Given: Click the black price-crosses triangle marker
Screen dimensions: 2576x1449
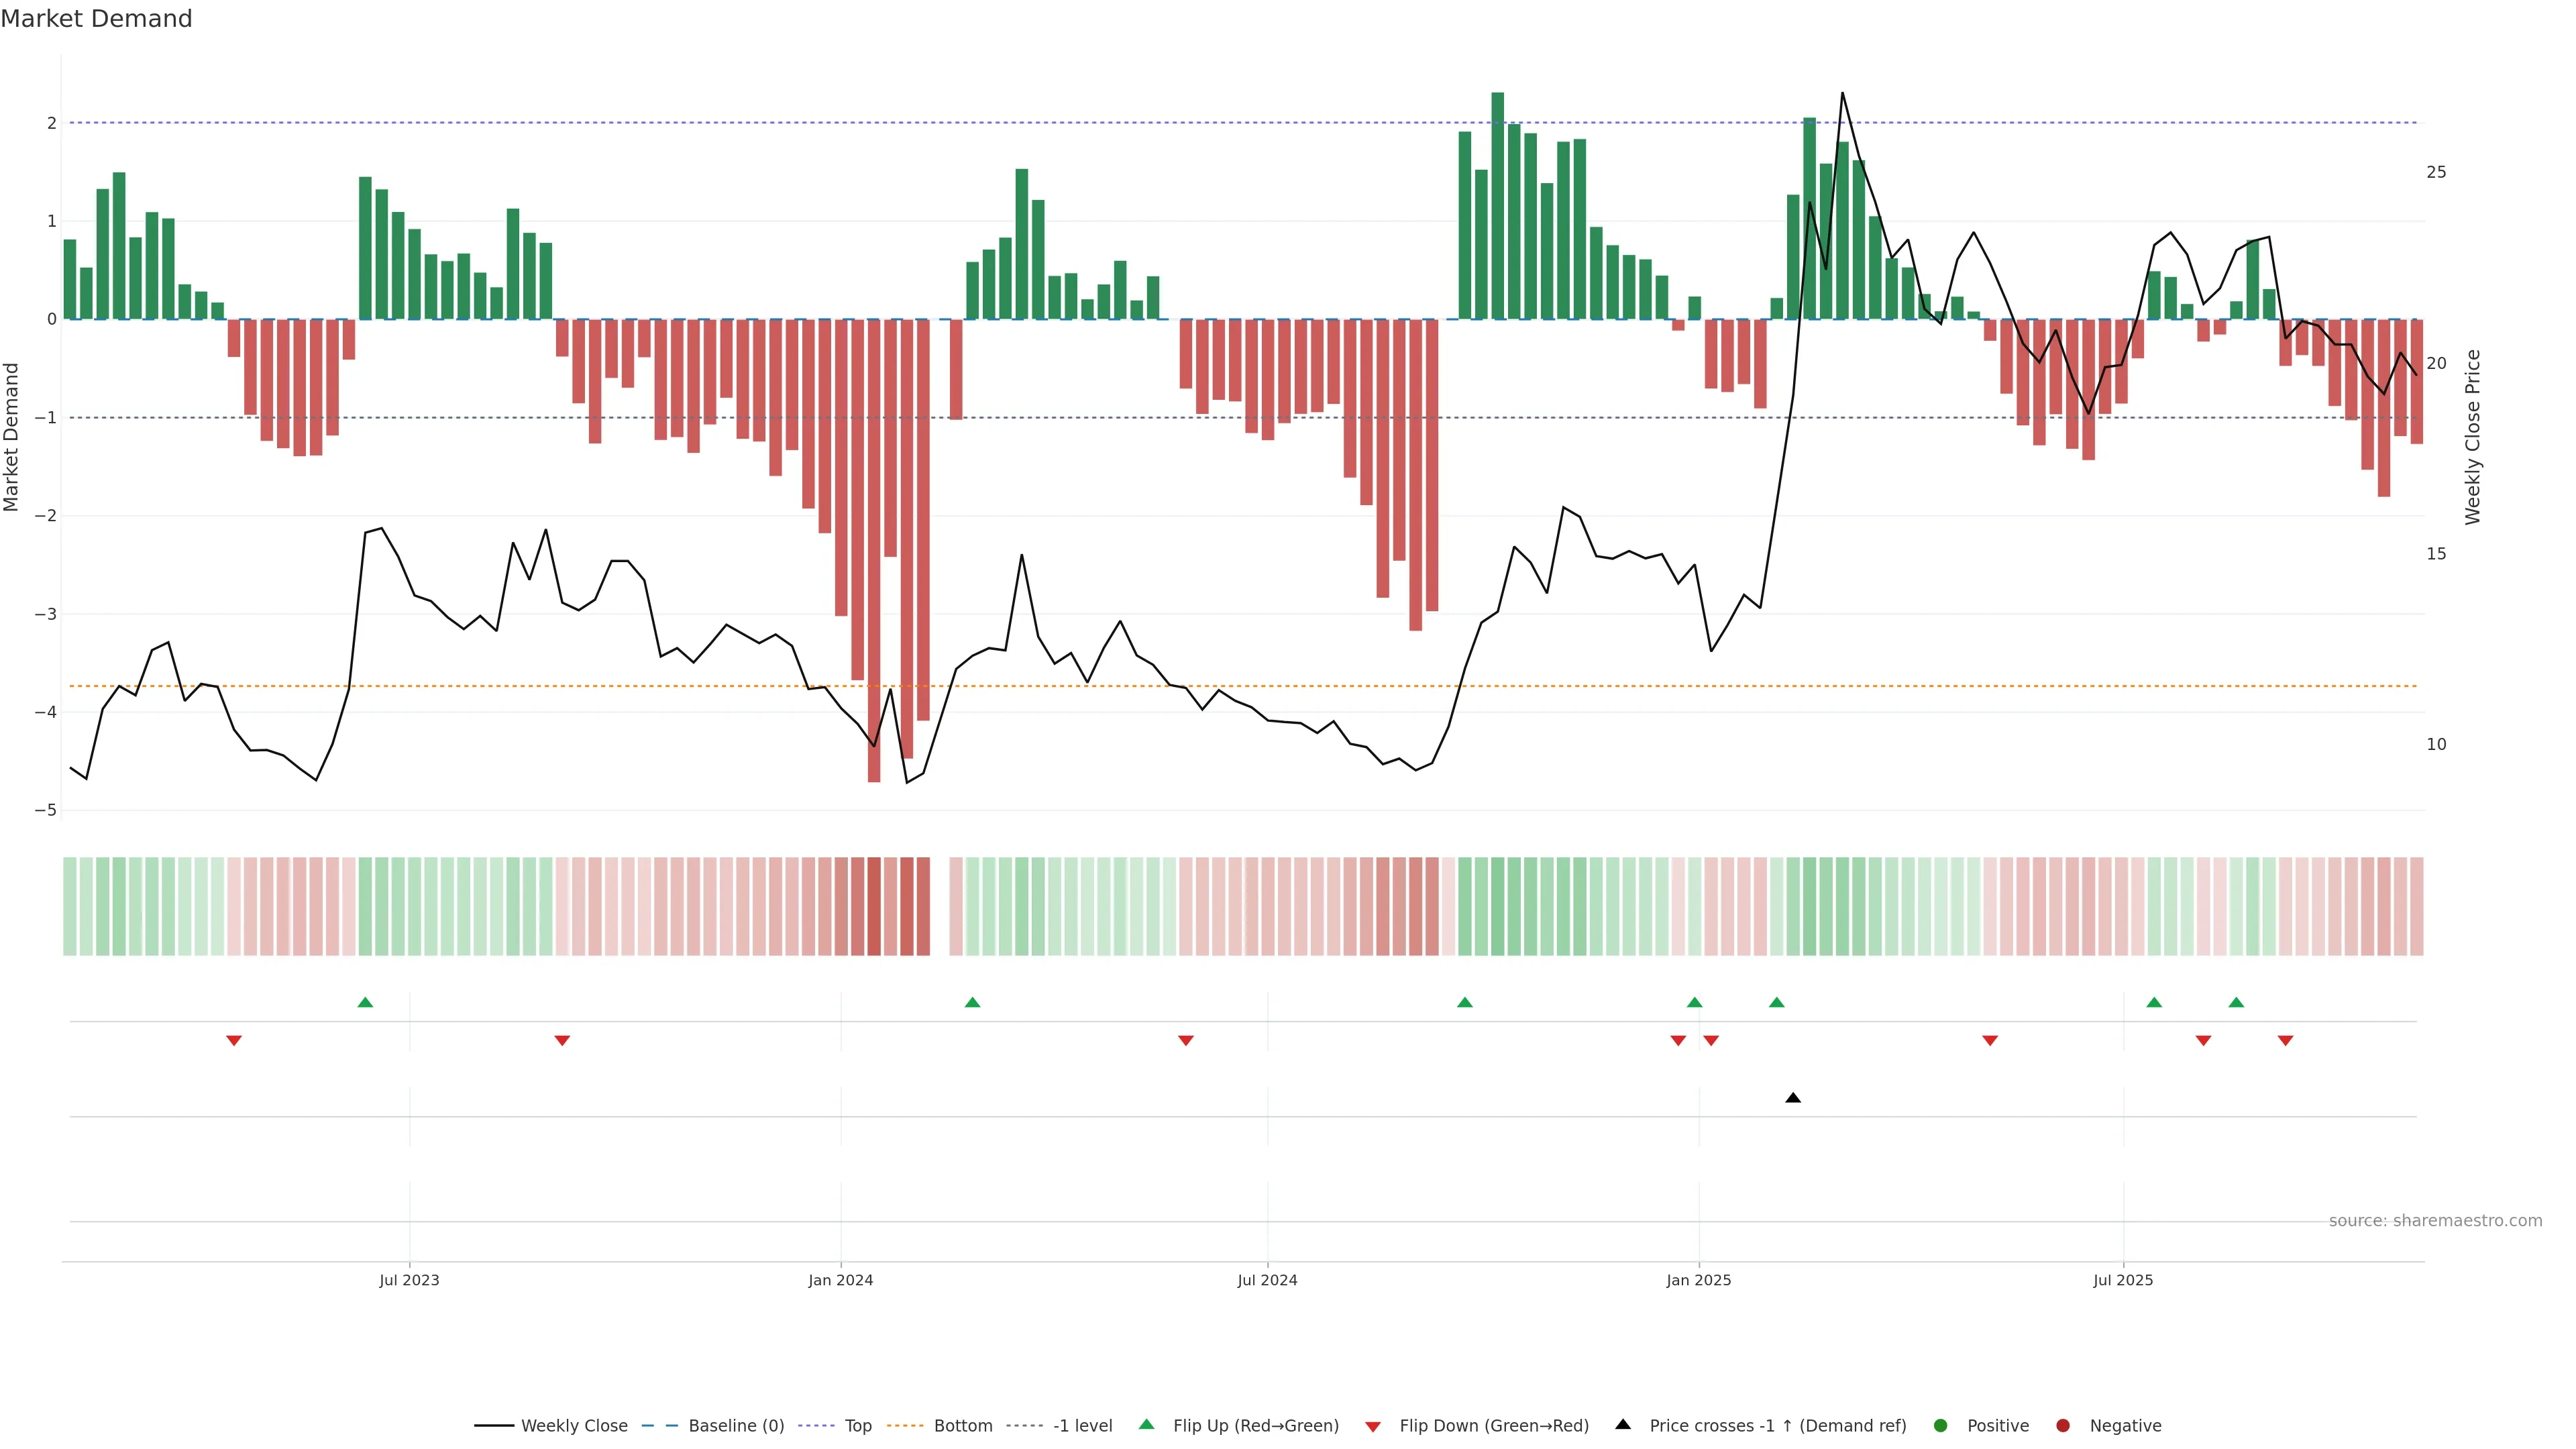Looking at the screenshot, I should [1793, 1098].
